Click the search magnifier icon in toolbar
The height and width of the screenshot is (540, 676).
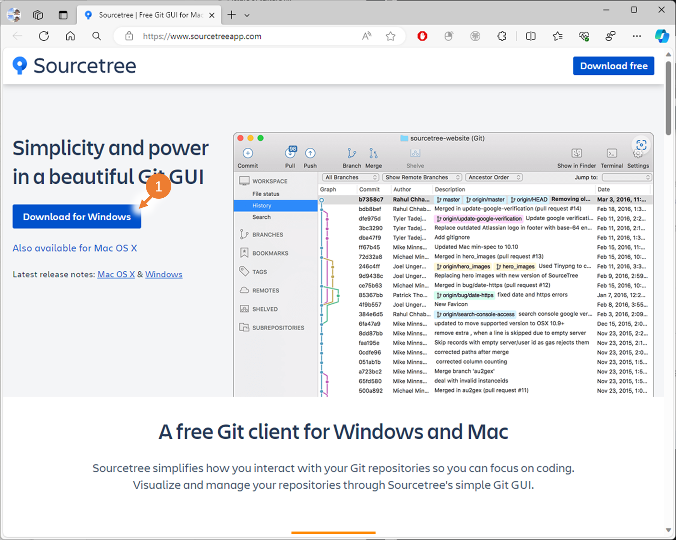pos(96,36)
